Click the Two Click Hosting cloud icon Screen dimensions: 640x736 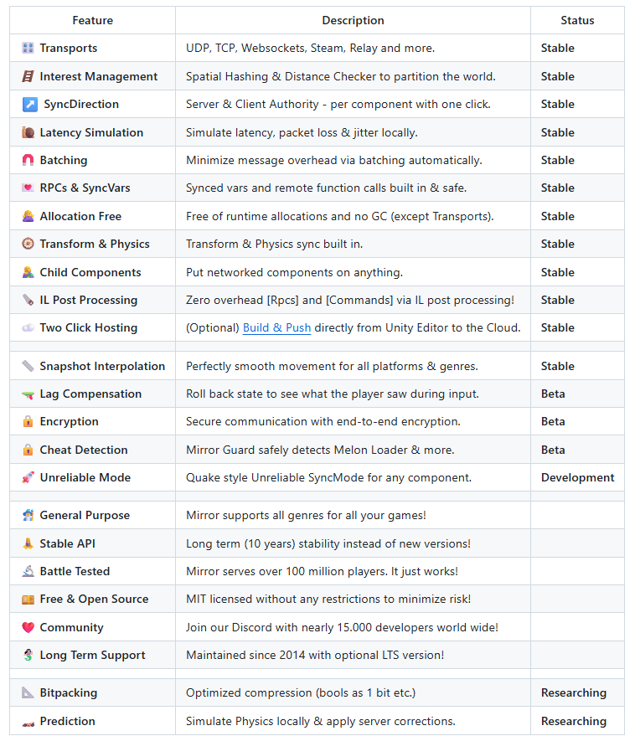[x=28, y=327]
